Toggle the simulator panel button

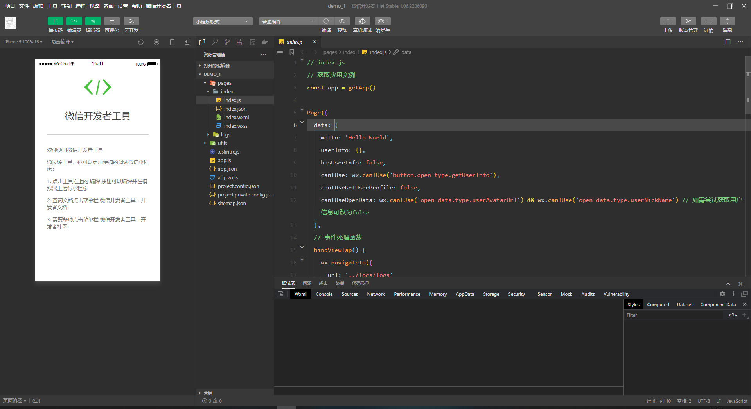point(55,21)
